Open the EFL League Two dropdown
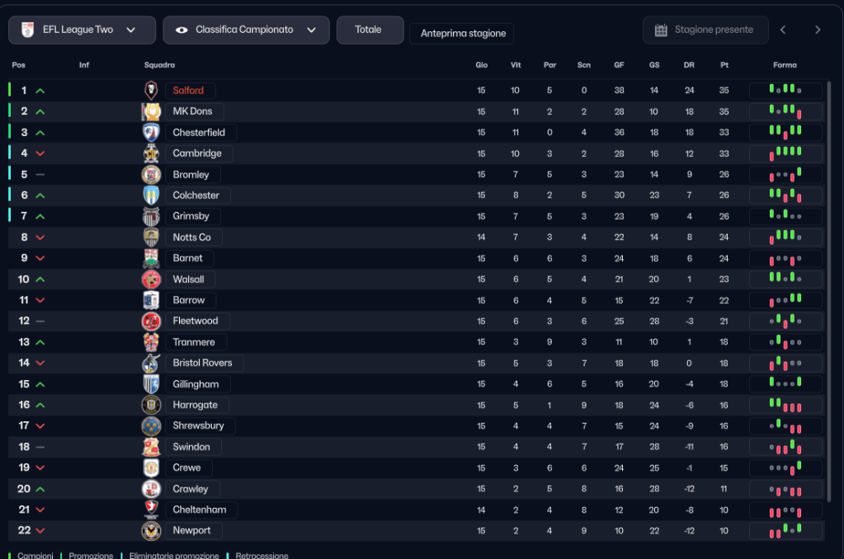 tap(82, 30)
